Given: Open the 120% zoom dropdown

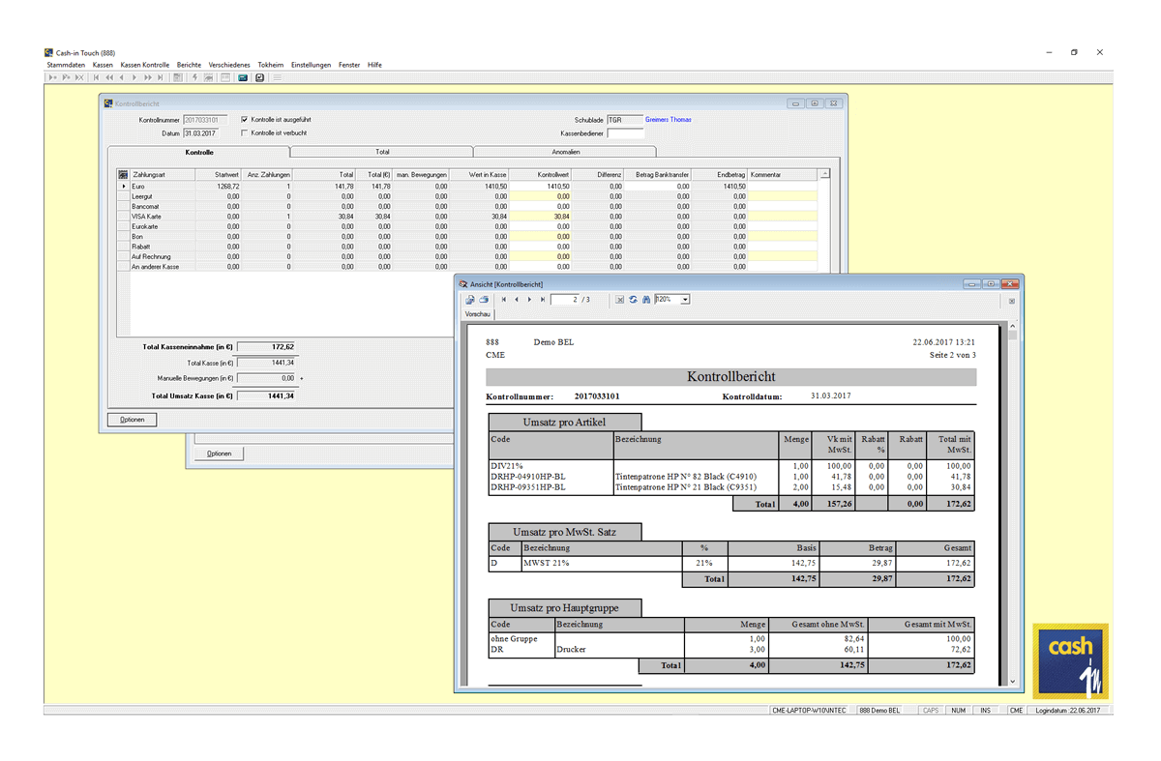Looking at the screenshot, I should coord(685,300).
